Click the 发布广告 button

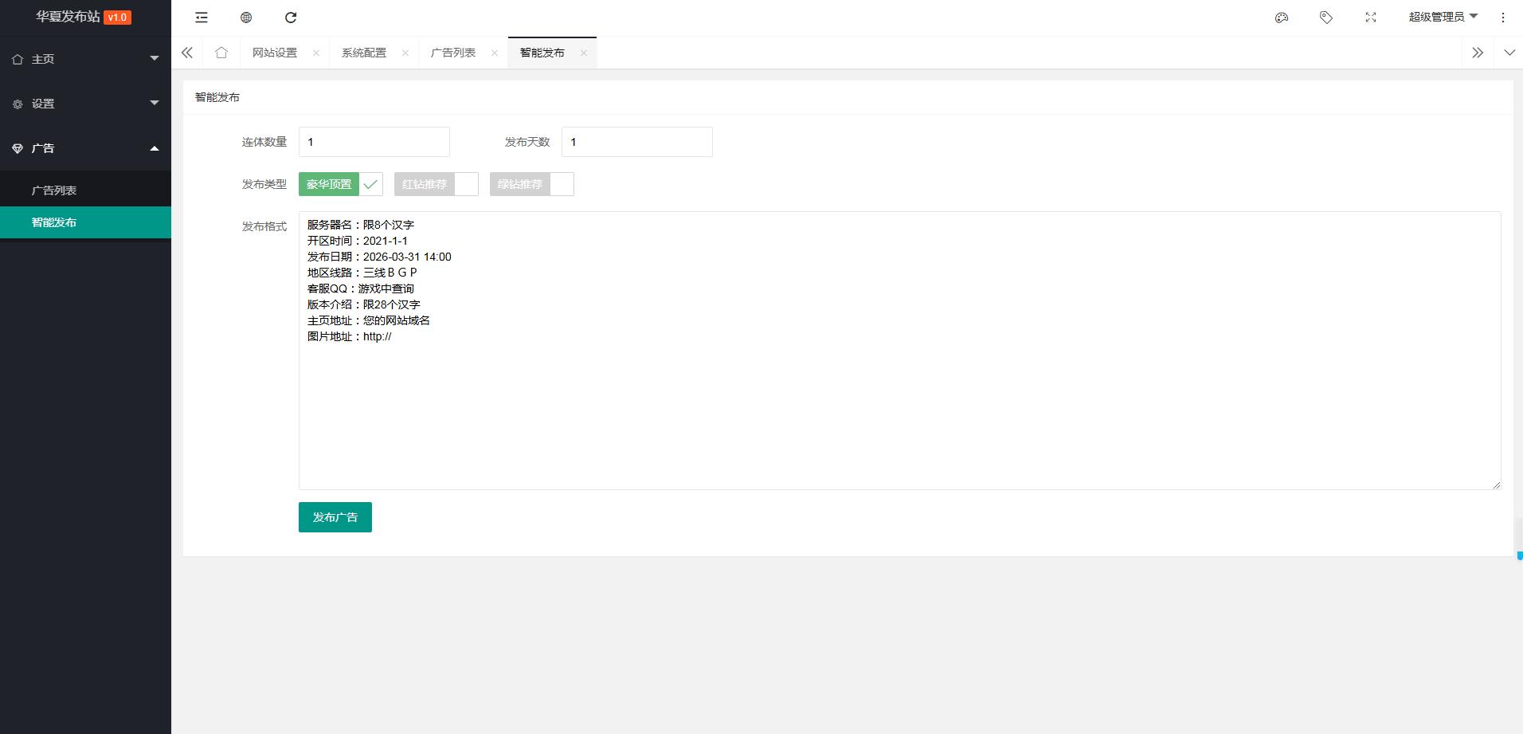[335, 517]
